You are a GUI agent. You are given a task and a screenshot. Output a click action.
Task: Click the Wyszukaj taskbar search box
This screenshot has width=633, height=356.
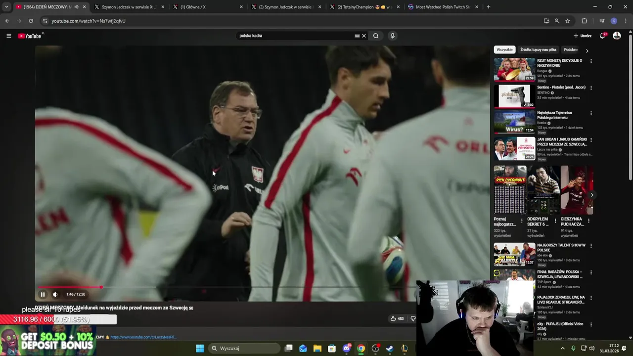244,348
